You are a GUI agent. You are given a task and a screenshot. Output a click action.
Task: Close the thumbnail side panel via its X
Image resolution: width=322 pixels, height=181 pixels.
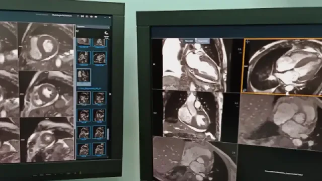point(109,27)
